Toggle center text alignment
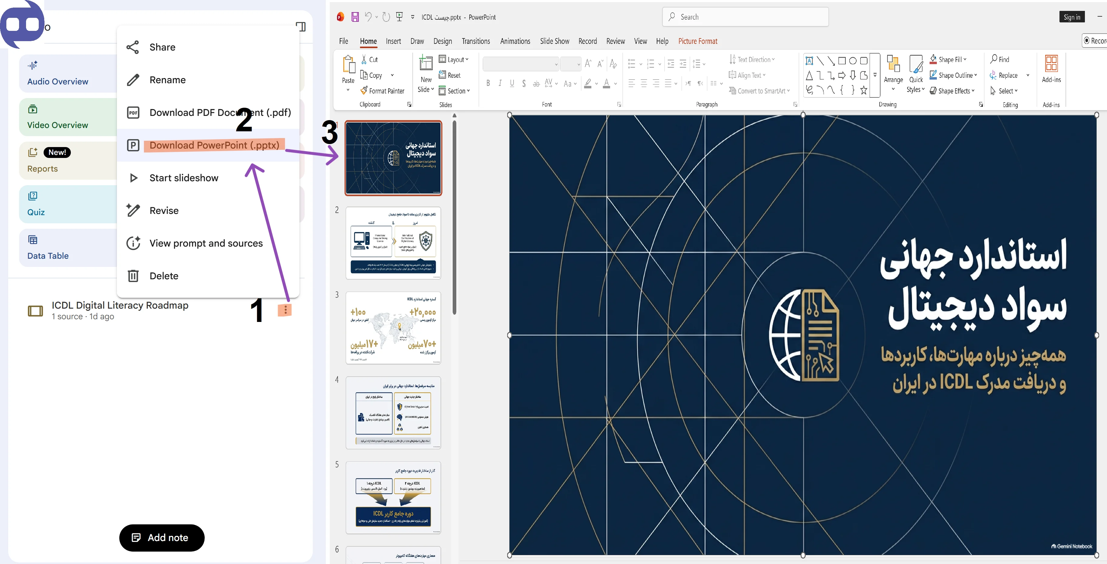Screen dimensions: 1107x564 pyautogui.click(x=644, y=83)
